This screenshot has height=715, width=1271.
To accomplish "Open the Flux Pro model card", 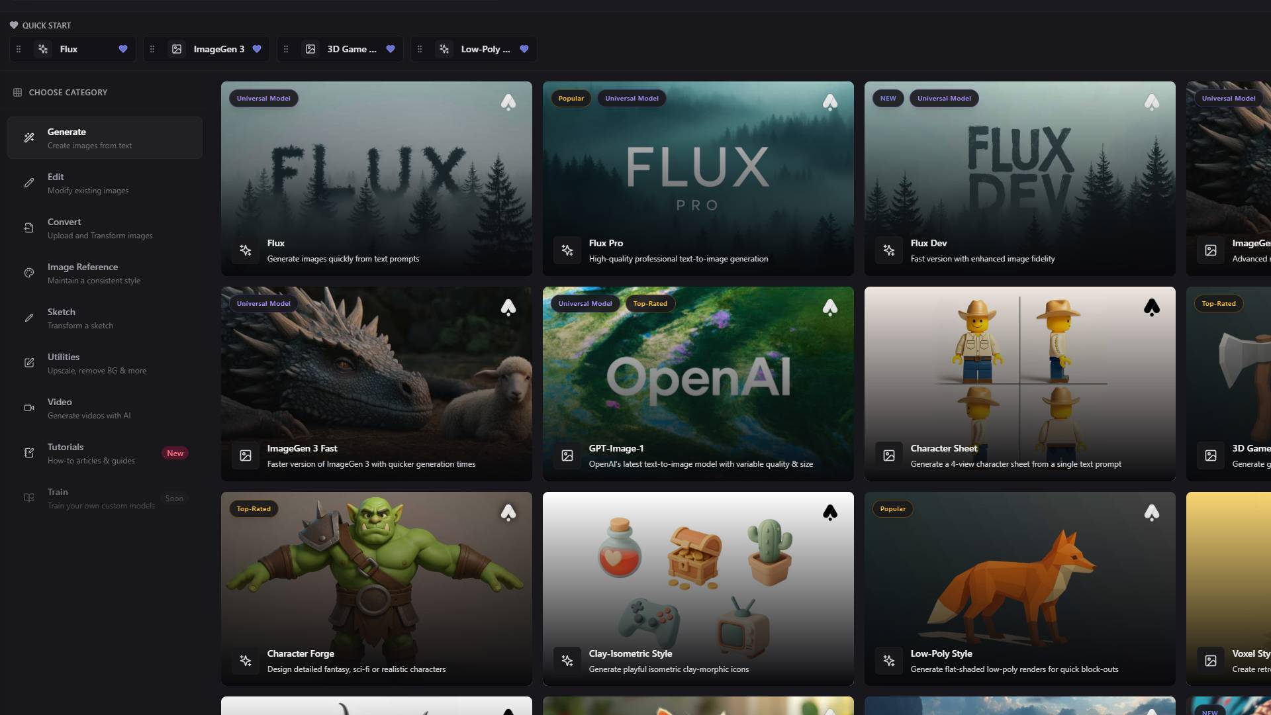I will tap(698, 179).
